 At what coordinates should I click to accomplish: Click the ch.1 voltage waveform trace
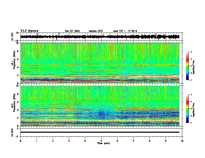(100, 37)
